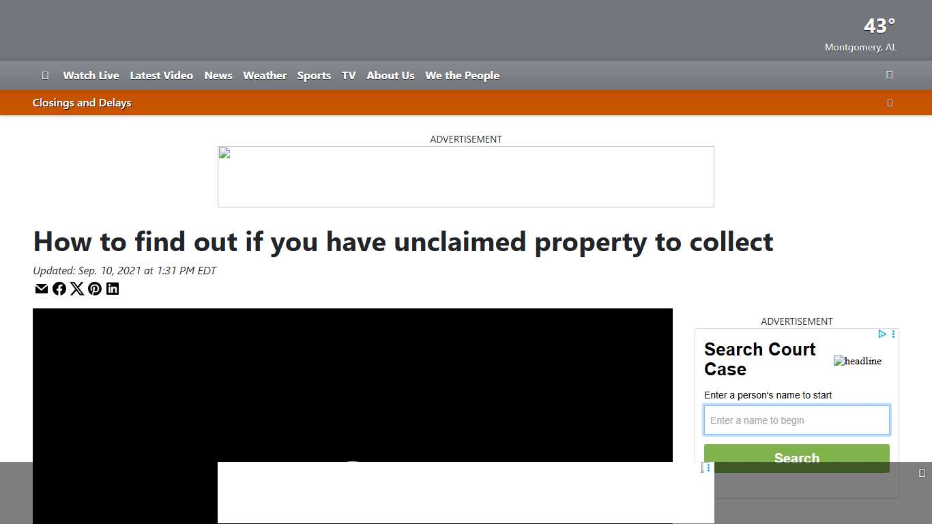Open the three-dot control on the bottom ad
932x524 pixels.
pos(708,467)
